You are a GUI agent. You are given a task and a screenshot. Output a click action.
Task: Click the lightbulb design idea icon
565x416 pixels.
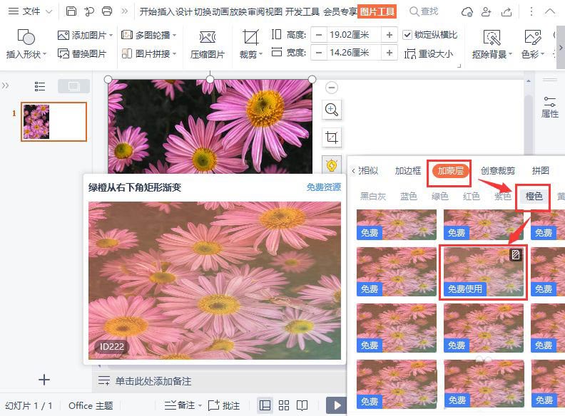331,165
